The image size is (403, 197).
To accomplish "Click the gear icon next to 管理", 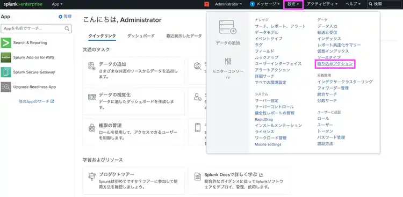I will (x=60, y=17).
